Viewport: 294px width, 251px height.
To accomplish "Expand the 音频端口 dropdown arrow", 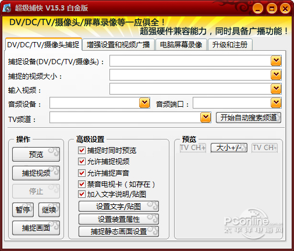I will point(276,103).
